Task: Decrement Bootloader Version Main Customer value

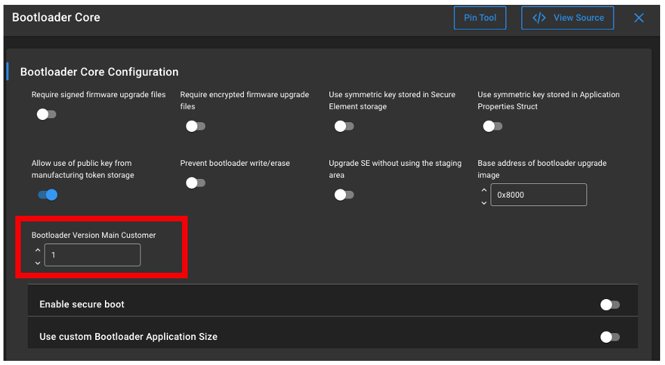Action: [38, 263]
